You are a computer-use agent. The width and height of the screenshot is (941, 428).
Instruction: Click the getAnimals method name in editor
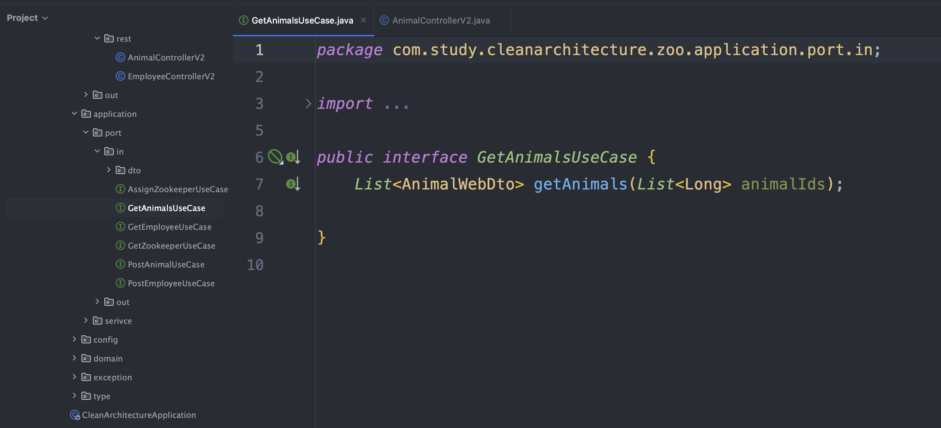point(580,184)
